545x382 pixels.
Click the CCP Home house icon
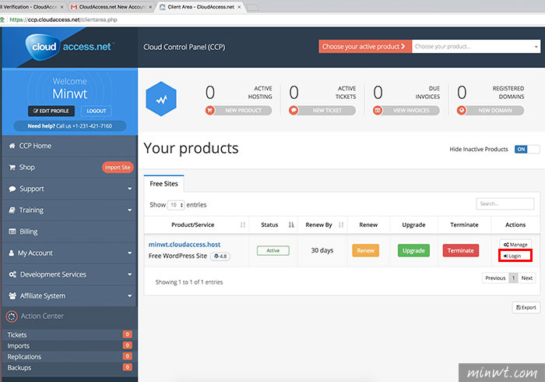point(12,146)
